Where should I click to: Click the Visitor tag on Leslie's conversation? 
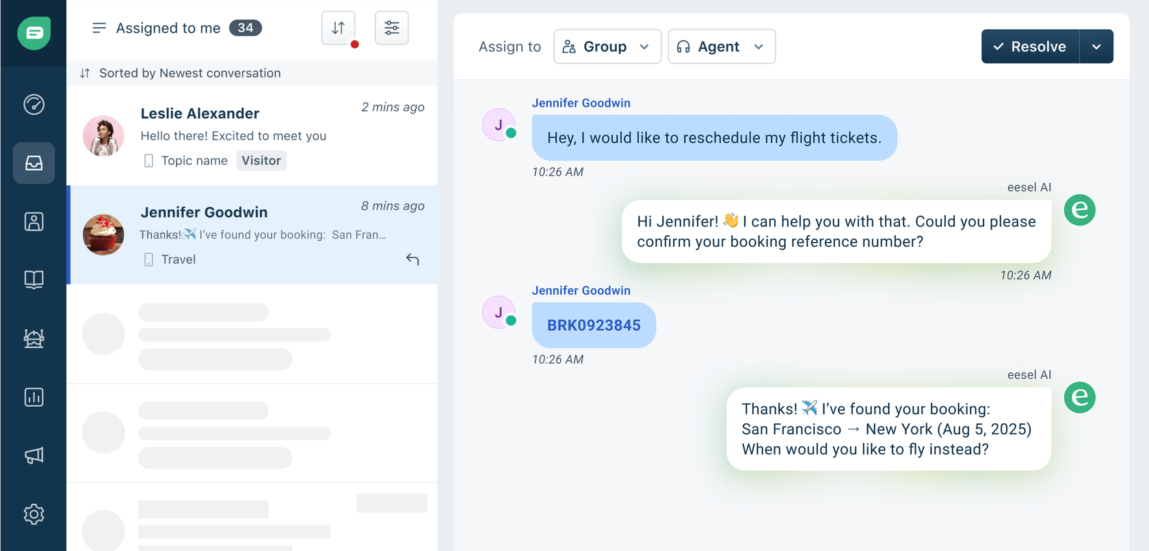[x=261, y=161]
